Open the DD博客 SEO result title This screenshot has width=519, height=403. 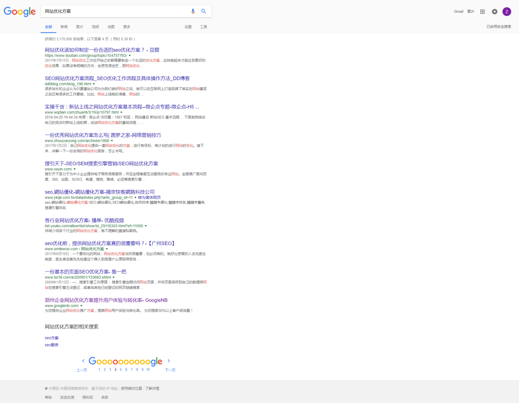[117, 78]
